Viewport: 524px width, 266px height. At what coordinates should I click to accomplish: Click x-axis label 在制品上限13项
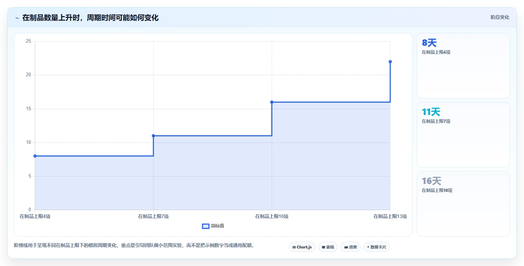click(390, 216)
